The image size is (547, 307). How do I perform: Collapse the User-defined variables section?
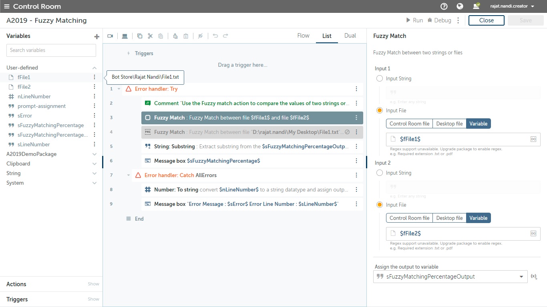(x=95, y=68)
